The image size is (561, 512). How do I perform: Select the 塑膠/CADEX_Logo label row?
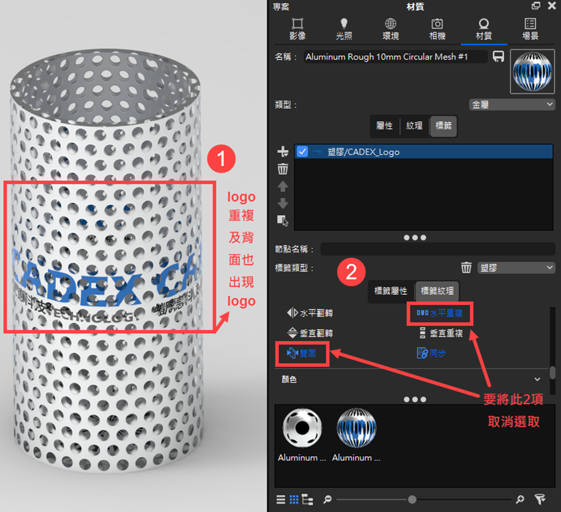(x=424, y=152)
